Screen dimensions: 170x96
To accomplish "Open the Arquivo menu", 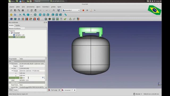I will pos(12,7).
